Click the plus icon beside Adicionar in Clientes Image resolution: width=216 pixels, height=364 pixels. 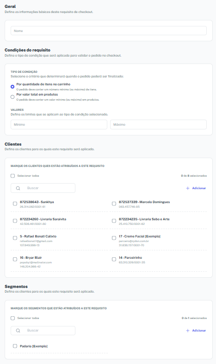188,188
